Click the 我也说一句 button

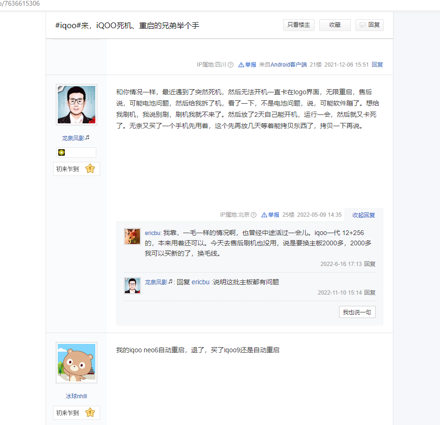(x=357, y=312)
